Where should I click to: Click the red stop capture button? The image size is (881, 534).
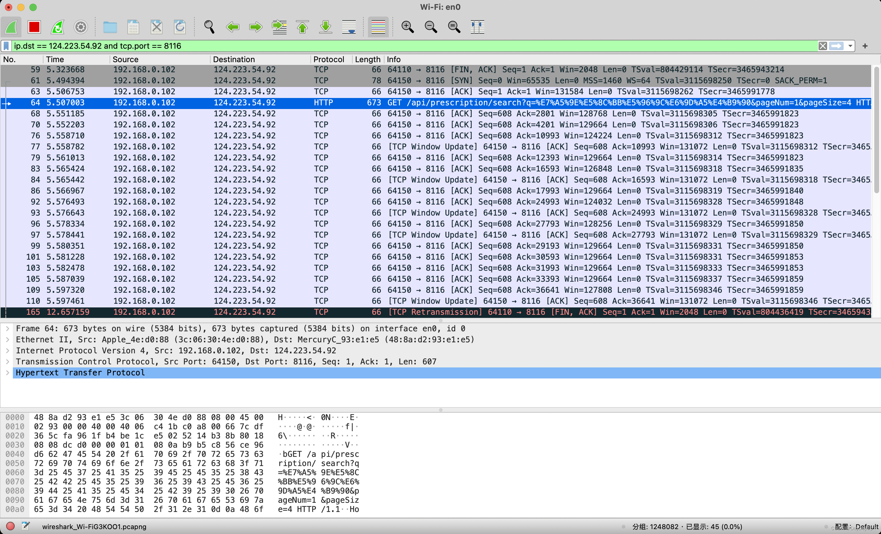(x=34, y=27)
